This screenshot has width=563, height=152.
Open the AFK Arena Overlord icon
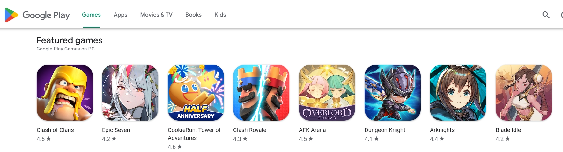tap(327, 93)
